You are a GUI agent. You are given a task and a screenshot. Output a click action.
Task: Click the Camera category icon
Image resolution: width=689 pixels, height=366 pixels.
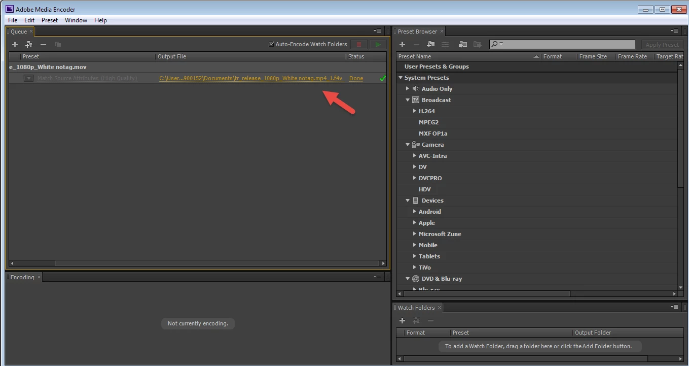pyautogui.click(x=416, y=145)
